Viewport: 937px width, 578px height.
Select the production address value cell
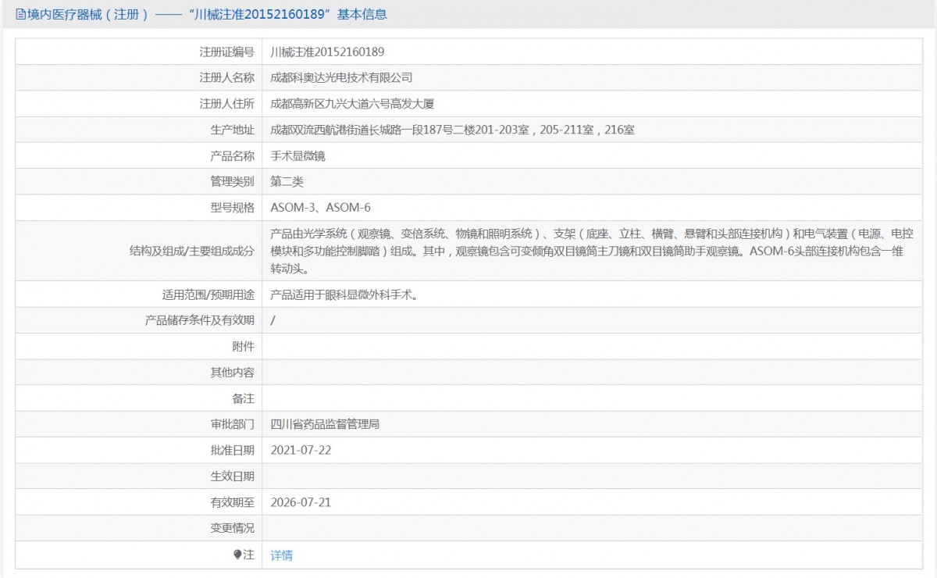point(592,130)
